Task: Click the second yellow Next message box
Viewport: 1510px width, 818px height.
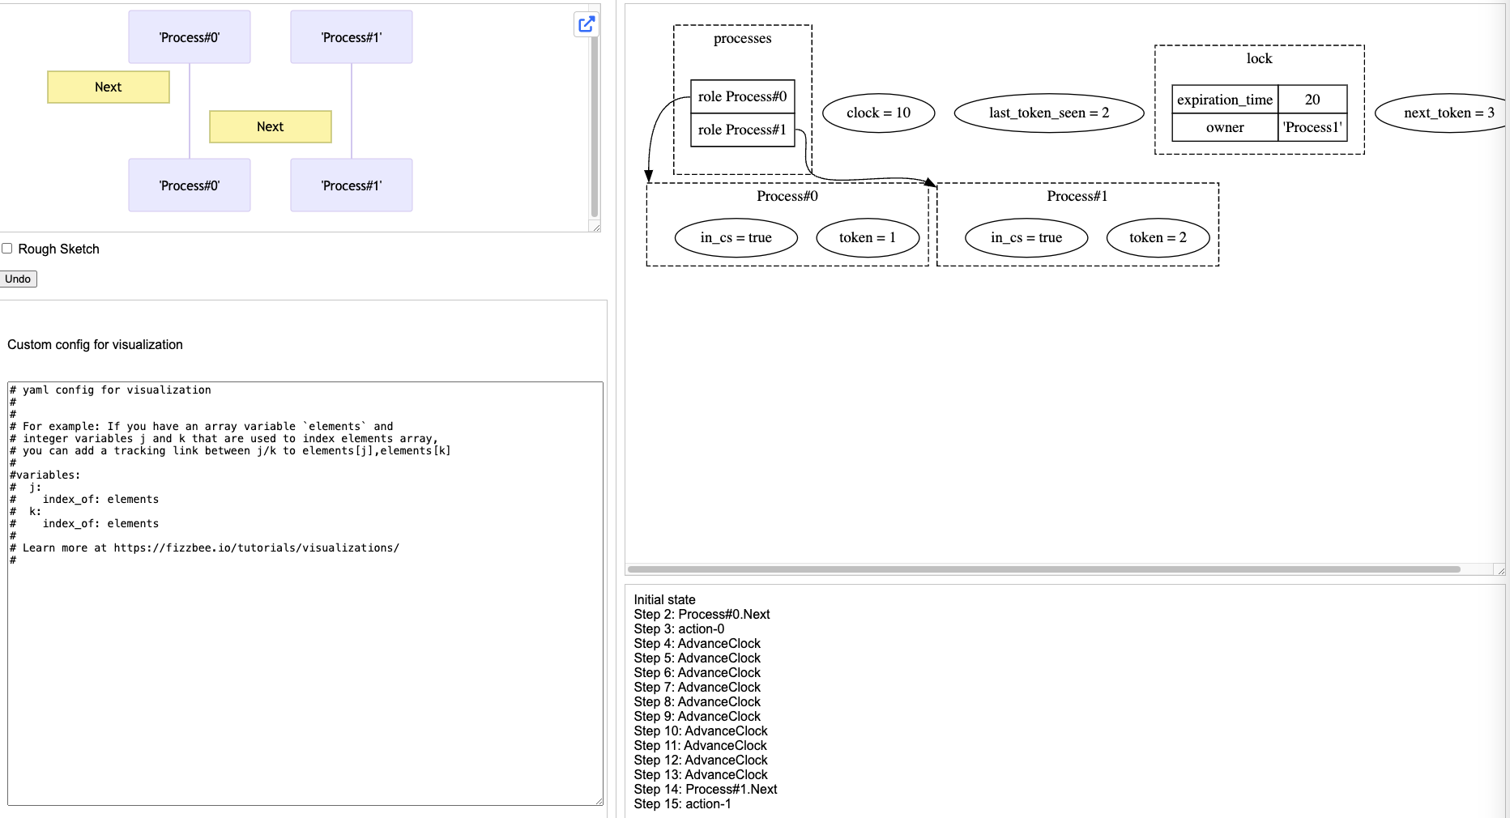Action: click(271, 127)
